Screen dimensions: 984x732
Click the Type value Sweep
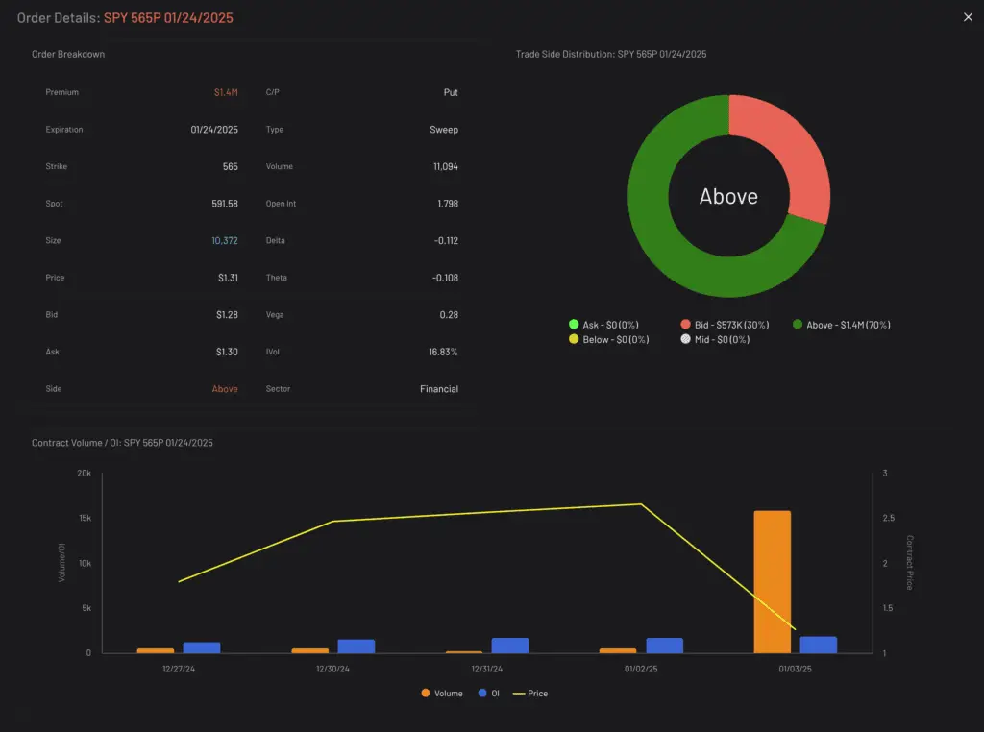tap(444, 130)
